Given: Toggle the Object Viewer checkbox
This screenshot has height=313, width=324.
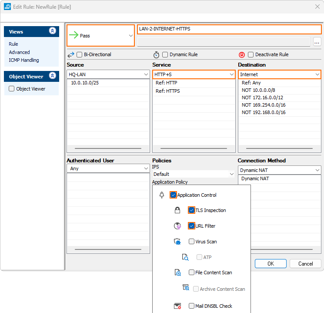Looking at the screenshot, I should point(12,89).
